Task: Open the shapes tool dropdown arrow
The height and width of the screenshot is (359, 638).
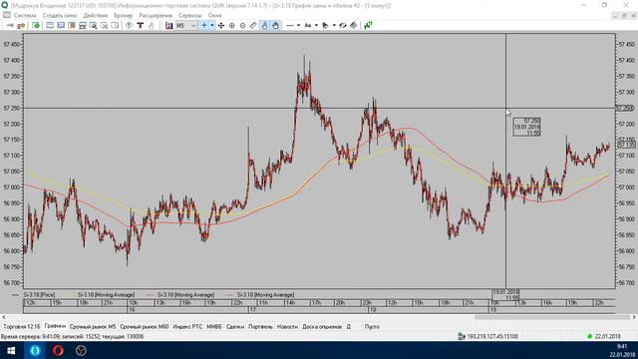Action: (x=334, y=25)
